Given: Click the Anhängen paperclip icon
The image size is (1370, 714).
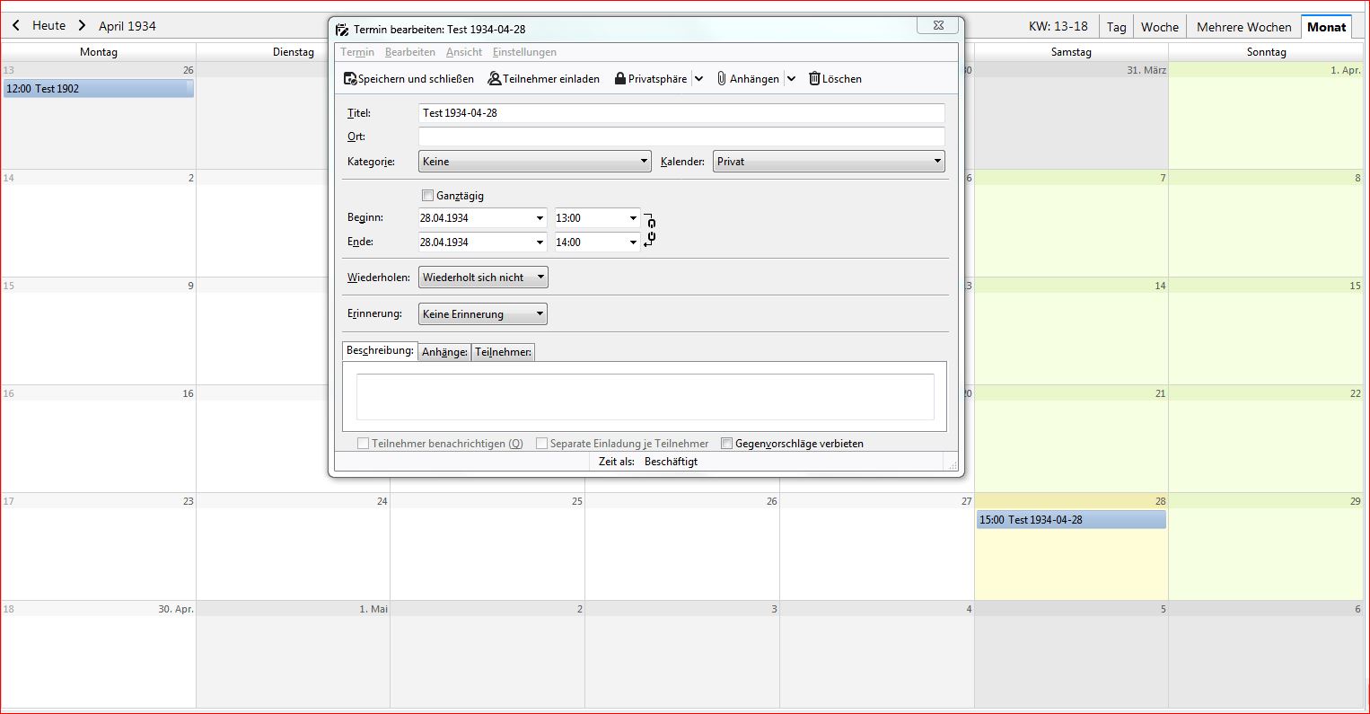Looking at the screenshot, I should (721, 79).
